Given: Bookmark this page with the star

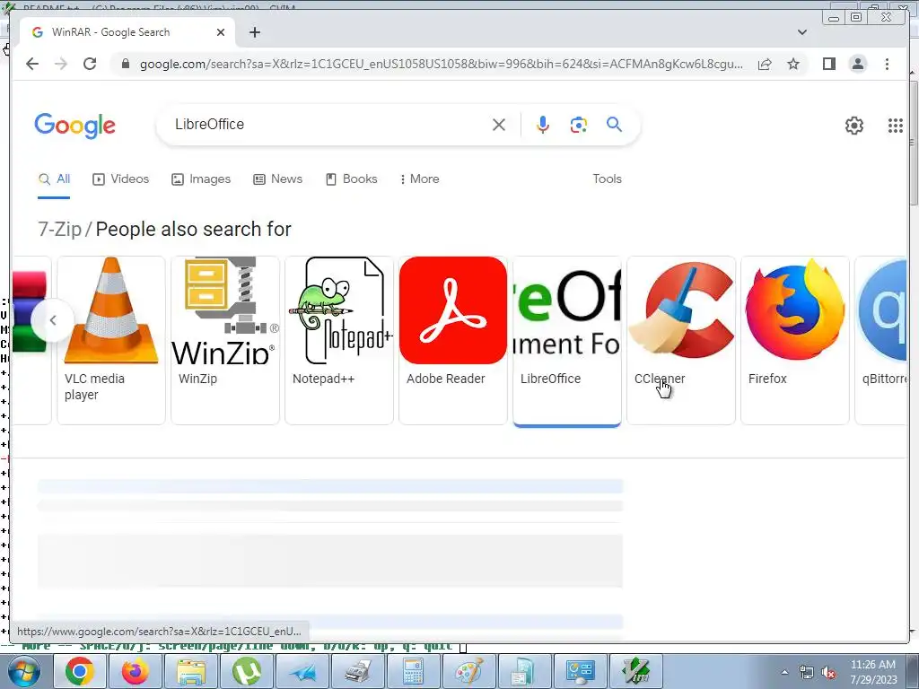Looking at the screenshot, I should pos(793,64).
